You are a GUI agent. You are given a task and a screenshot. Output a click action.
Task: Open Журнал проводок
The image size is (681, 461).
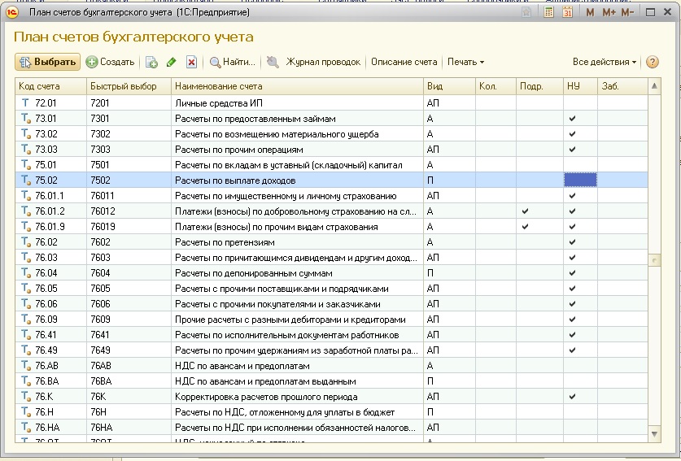(322, 62)
